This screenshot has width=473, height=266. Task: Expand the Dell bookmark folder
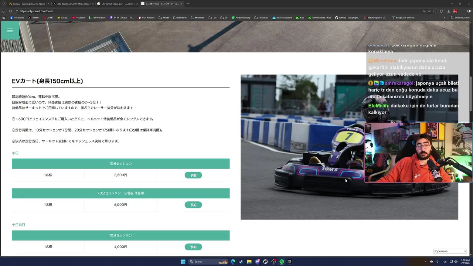(x=212, y=17)
